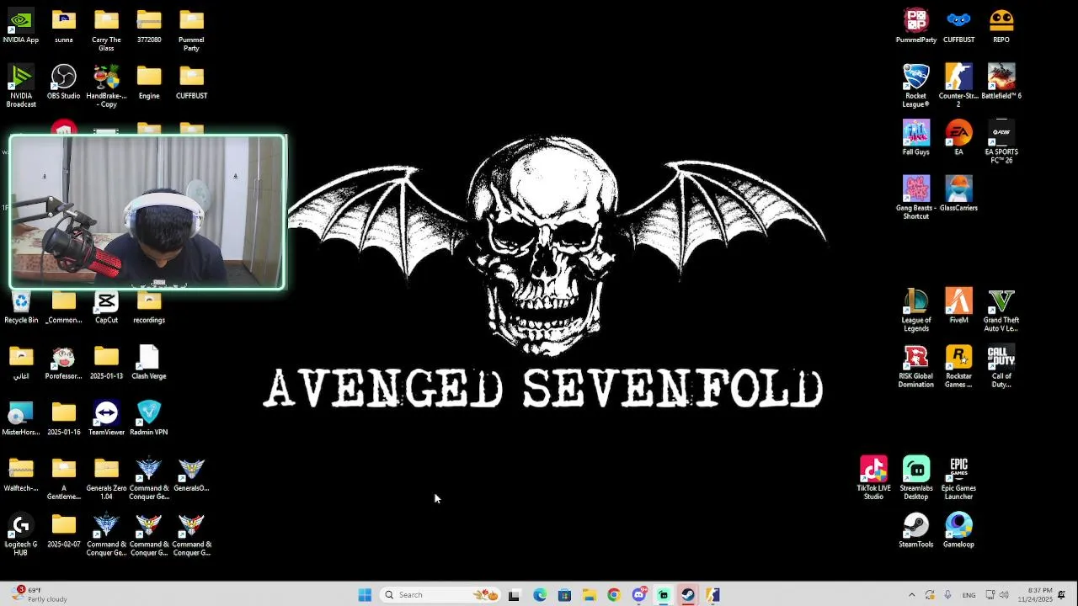Select the Streamlabs Desktop desktop shortcut

916,479
